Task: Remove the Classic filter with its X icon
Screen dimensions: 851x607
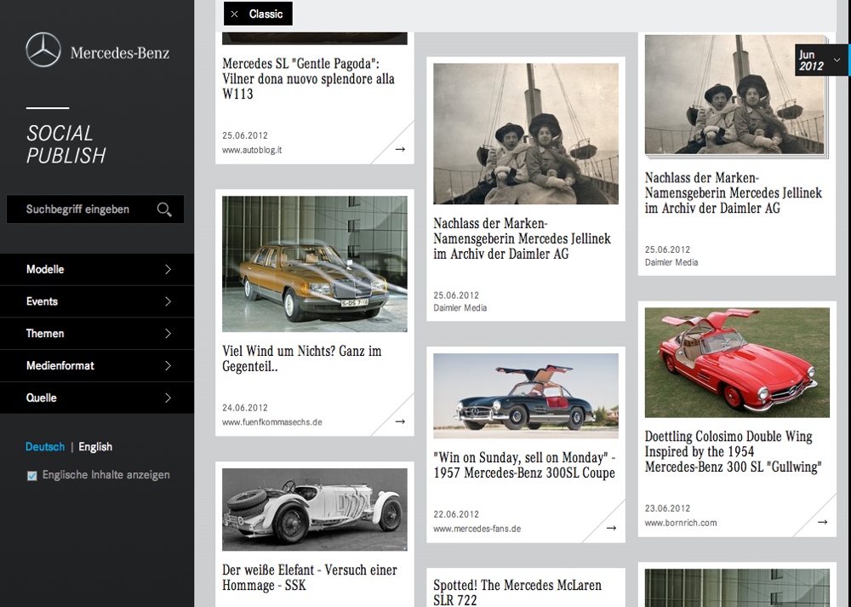Action: [235, 14]
